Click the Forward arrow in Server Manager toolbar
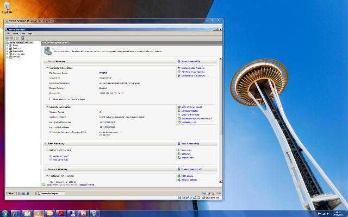The width and height of the screenshot is (348, 217). [x=12, y=37]
